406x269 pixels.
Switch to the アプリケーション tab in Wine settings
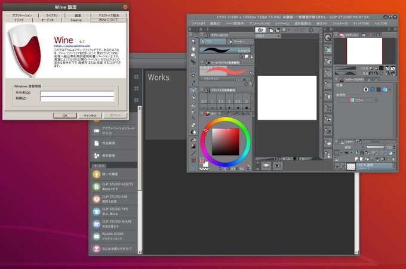click(x=22, y=16)
